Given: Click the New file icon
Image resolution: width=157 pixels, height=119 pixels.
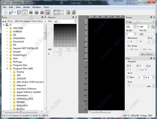Looking at the screenshot, I should coord(6,12).
